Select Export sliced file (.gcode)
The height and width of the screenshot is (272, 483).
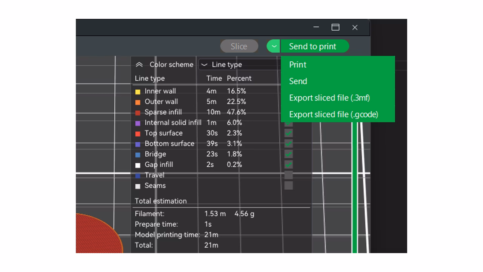coord(338,114)
